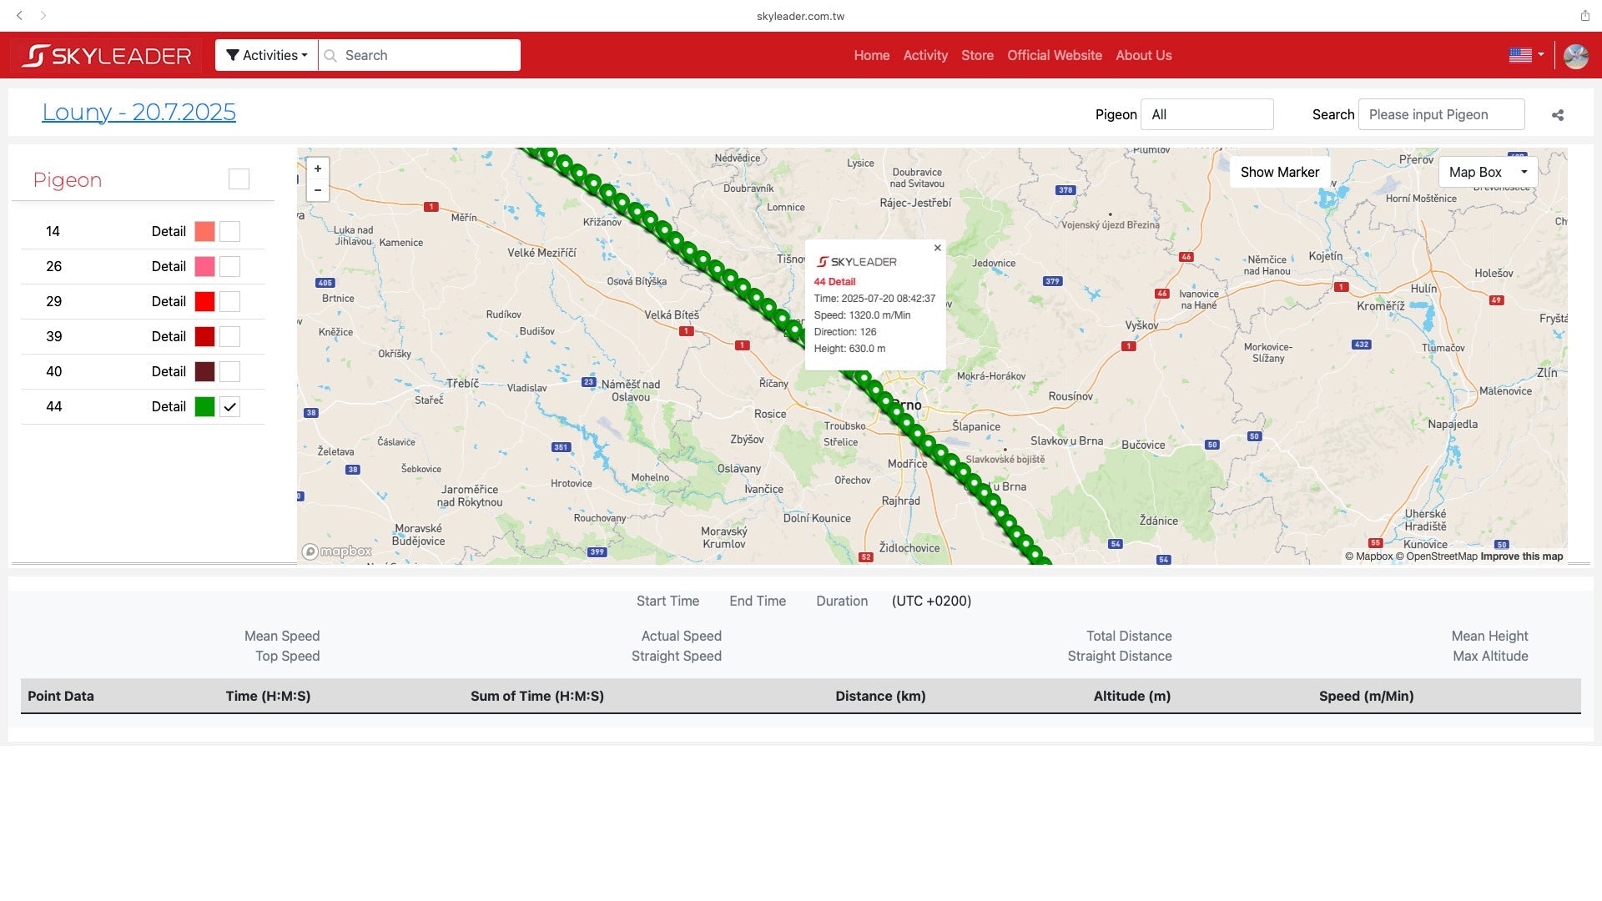
Task: Go back with browser back arrow
Action: [x=19, y=15]
